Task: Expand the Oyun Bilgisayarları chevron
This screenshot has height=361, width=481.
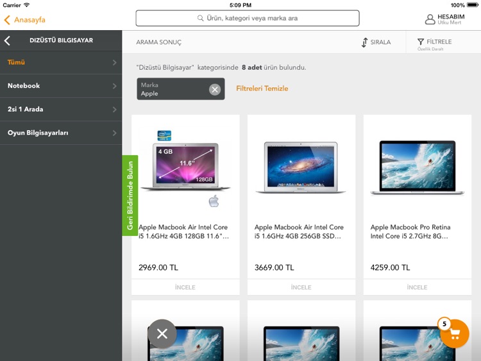Action: pos(114,133)
